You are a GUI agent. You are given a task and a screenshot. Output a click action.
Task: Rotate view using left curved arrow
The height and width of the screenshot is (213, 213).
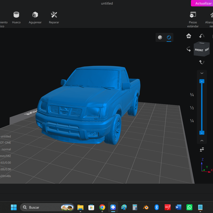pyautogui.click(x=189, y=49)
